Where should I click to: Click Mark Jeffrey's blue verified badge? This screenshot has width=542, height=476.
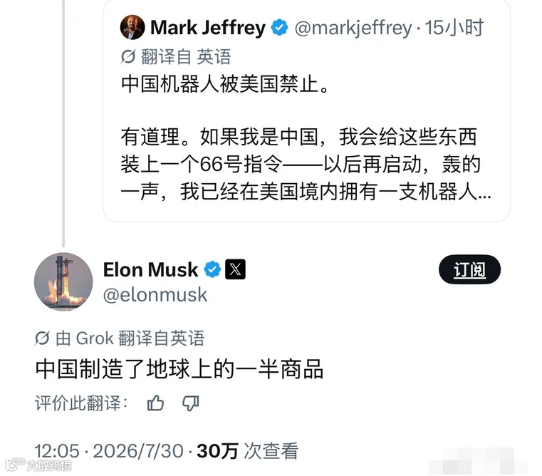click(x=279, y=28)
